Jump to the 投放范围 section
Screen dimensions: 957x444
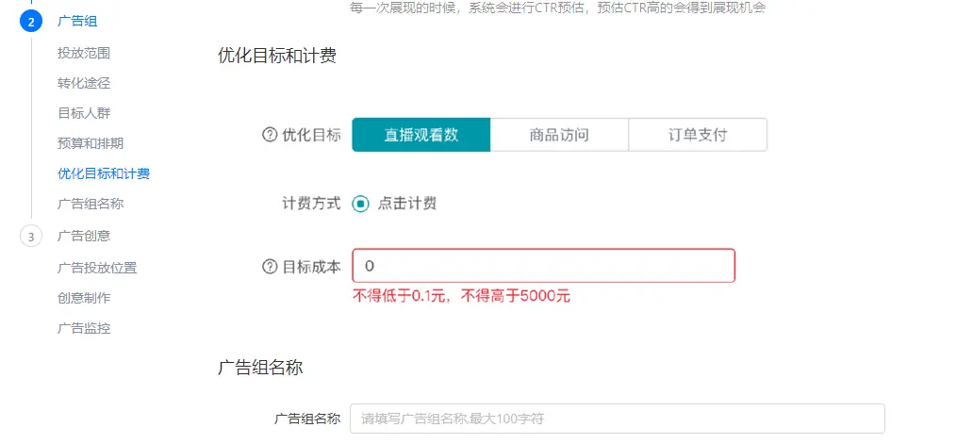point(84,54)
